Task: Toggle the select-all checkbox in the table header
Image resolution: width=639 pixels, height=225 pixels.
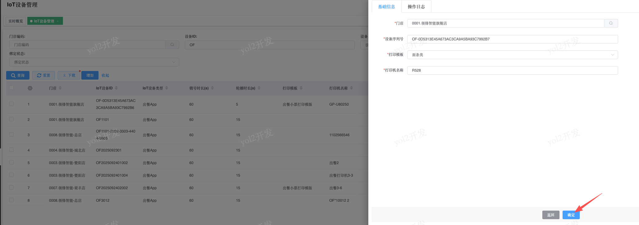Action: pyautogui.click(x=11, y=88)
